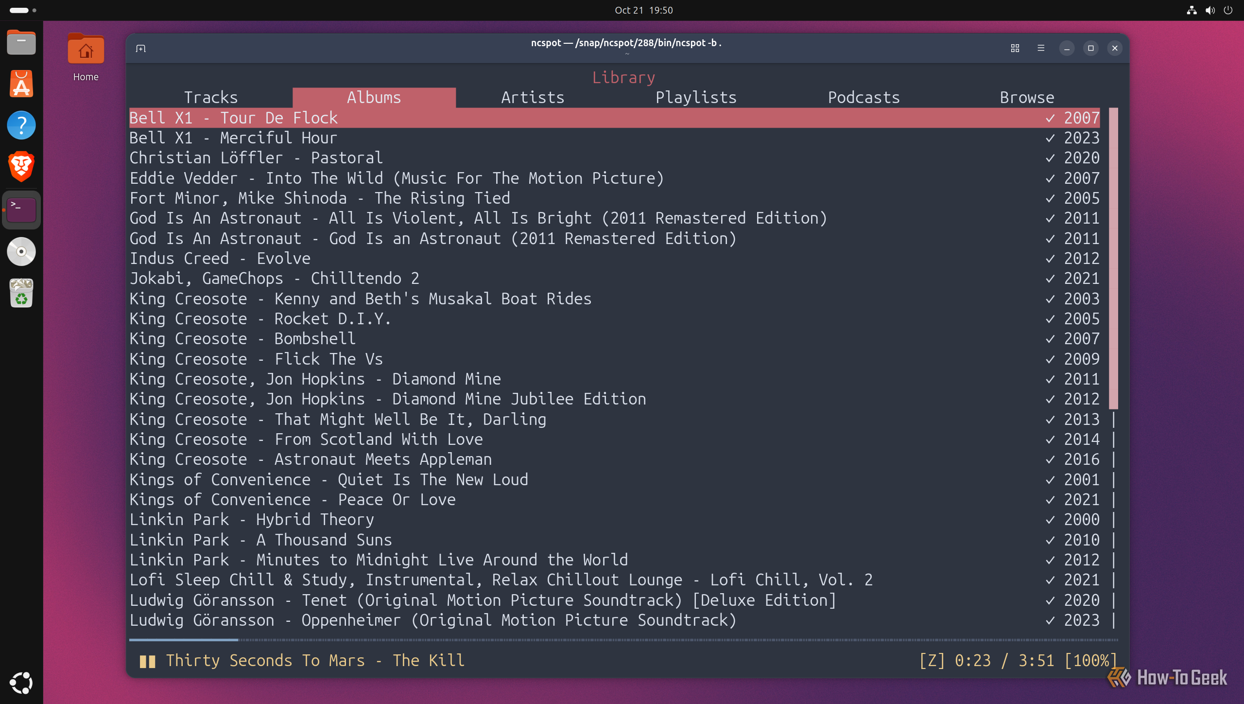Image resolution: width=1244 pixels, height=704 pixels.
Task: Switch to the Artists tab
Action: (533, 98)
